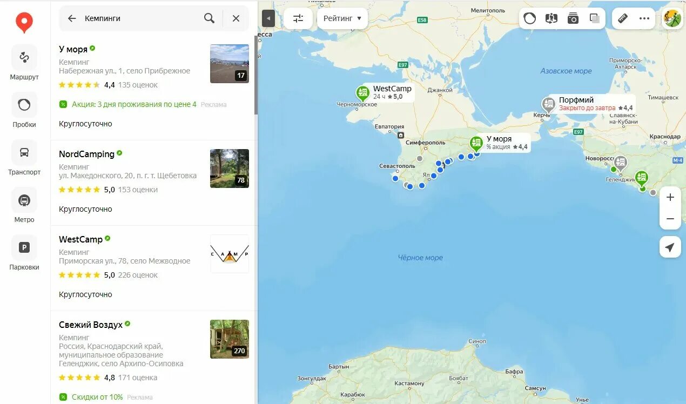Click the green camping marker near Геленджик

coord(642,178)
